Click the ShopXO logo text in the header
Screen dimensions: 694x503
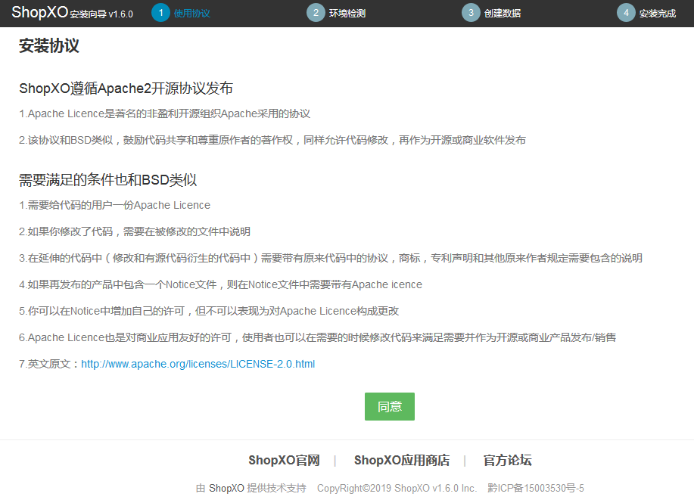[x=40, y=12]
